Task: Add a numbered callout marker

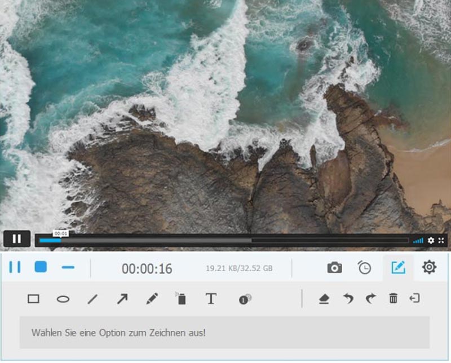Action: click(245, 299)
